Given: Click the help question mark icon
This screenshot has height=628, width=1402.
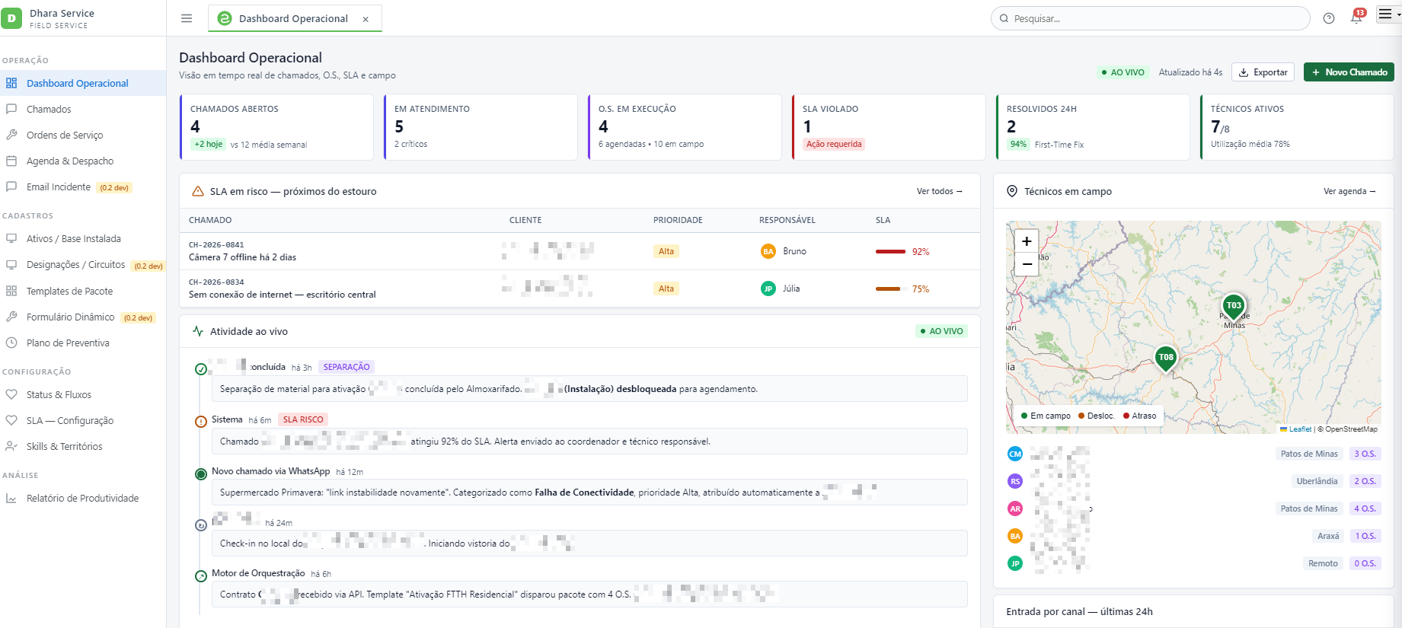Looking at the screenshot, I should point(1329,18).
